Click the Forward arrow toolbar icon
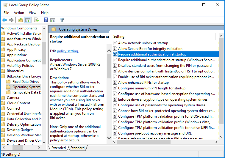 pyautogui.click(x=11, y=20)
